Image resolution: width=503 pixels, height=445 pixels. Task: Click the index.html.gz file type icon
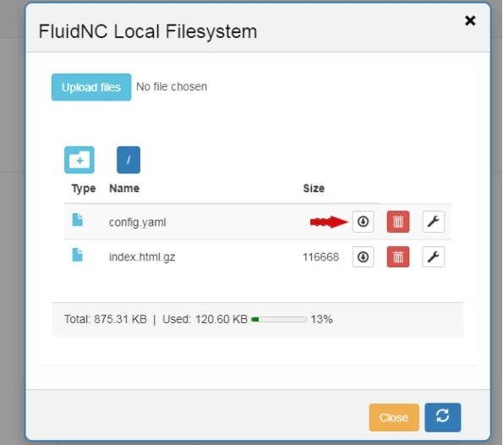coord(77,255)
